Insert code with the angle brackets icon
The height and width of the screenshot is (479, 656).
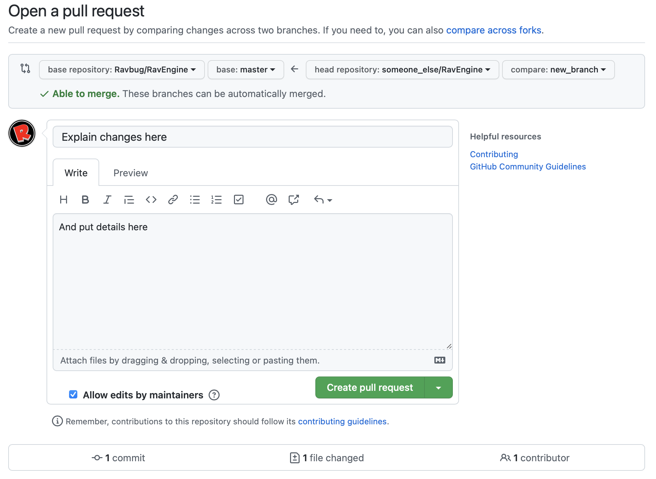coord(151,200)
